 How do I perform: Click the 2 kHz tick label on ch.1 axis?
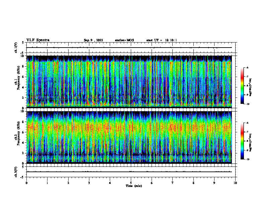click(23, 98)
